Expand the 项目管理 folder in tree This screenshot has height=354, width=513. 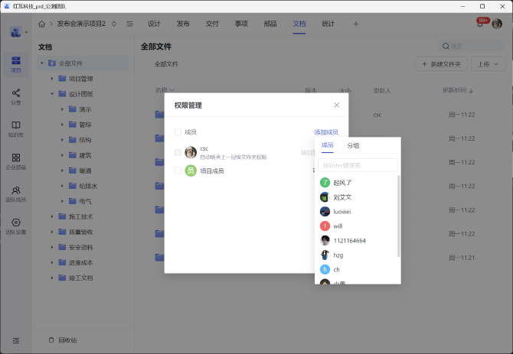tap(52, 78)
